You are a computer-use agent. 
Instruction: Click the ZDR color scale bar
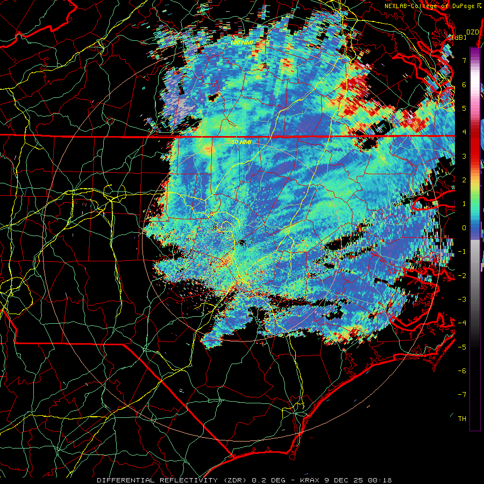475,239
